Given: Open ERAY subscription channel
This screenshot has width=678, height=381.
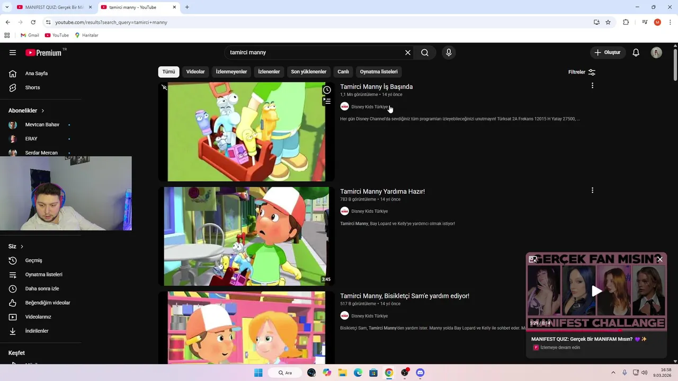Looking at the screenshot, I should [x=31, y=139].
